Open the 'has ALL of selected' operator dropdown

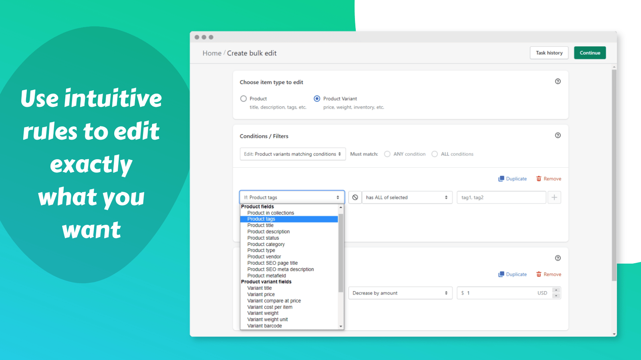click(x=406, y=197)
